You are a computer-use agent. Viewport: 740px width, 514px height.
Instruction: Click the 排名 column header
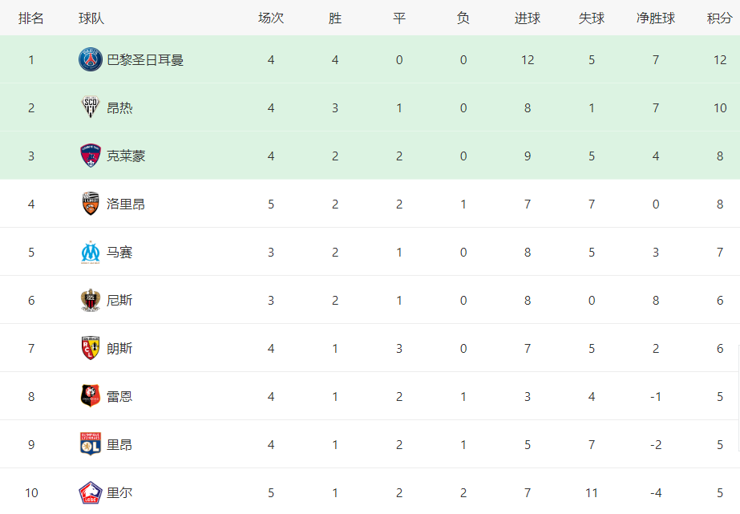click(31, 18)
